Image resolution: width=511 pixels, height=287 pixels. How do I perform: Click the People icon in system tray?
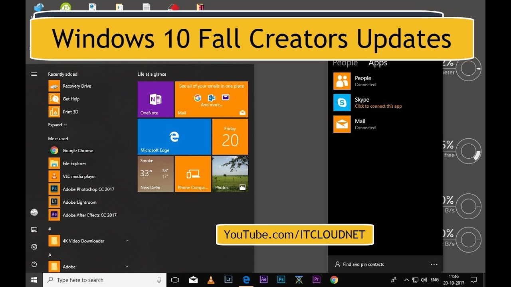pyautogui.click(x=394, y=280)
